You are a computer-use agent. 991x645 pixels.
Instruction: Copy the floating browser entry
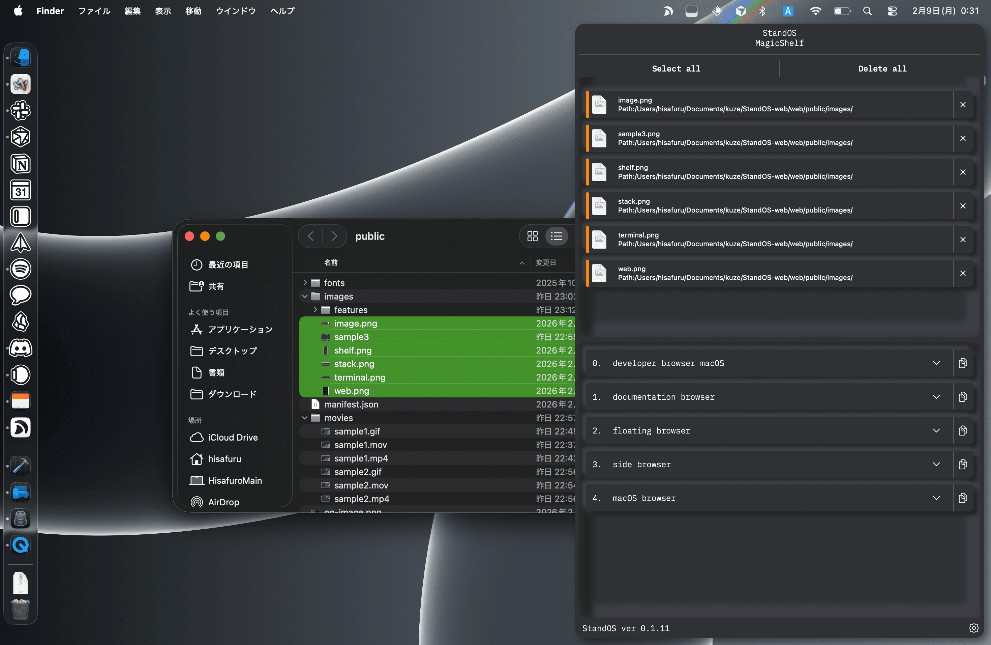[962, 430]
